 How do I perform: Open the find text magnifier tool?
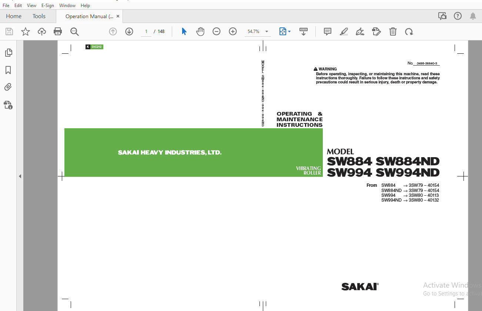74,32
